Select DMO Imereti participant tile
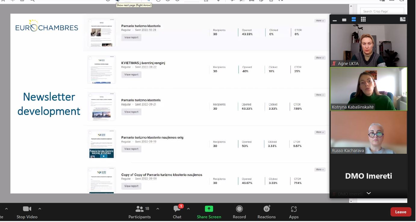Screen dimensions: 416x222 368,176
